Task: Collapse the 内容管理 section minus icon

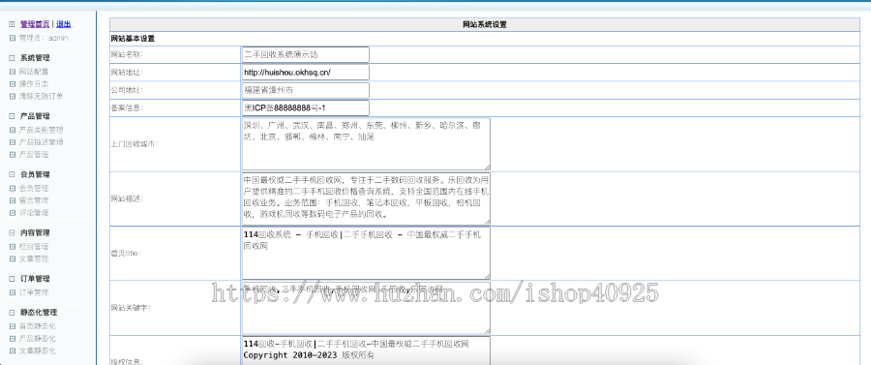Action: point(13,232)
